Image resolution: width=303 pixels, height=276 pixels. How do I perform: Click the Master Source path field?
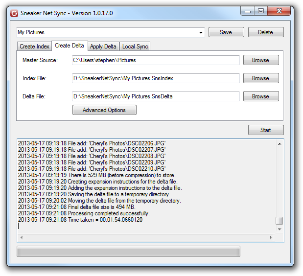(156, 60)
